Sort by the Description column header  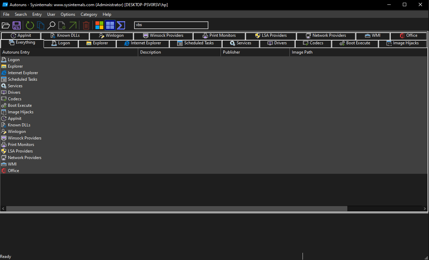[x=180, y=52]
